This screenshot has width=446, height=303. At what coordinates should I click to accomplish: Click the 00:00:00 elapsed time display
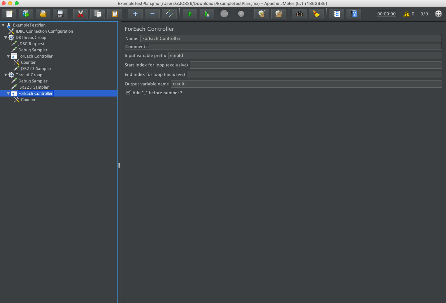pyautogui.click(x=386, y=14)
